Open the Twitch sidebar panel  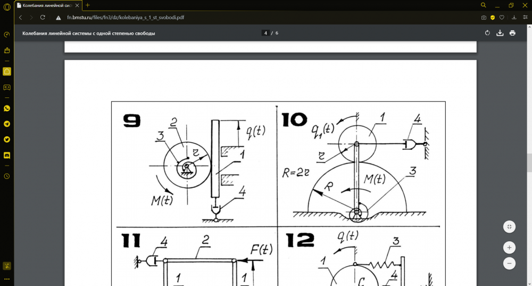(x=7, y=87)
